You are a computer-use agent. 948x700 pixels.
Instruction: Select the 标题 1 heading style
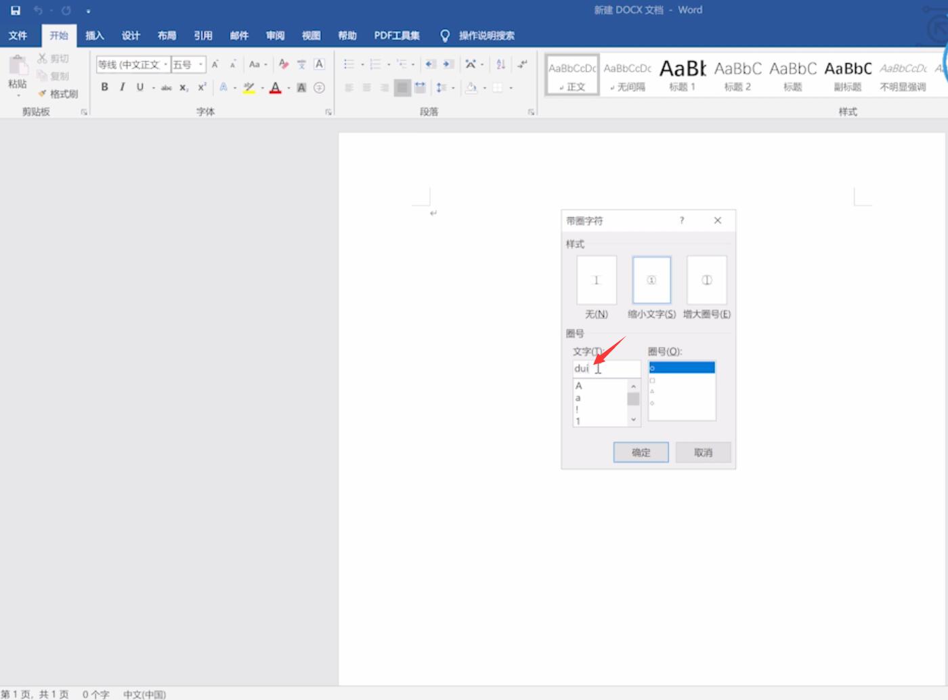click(x=683, y=74)
